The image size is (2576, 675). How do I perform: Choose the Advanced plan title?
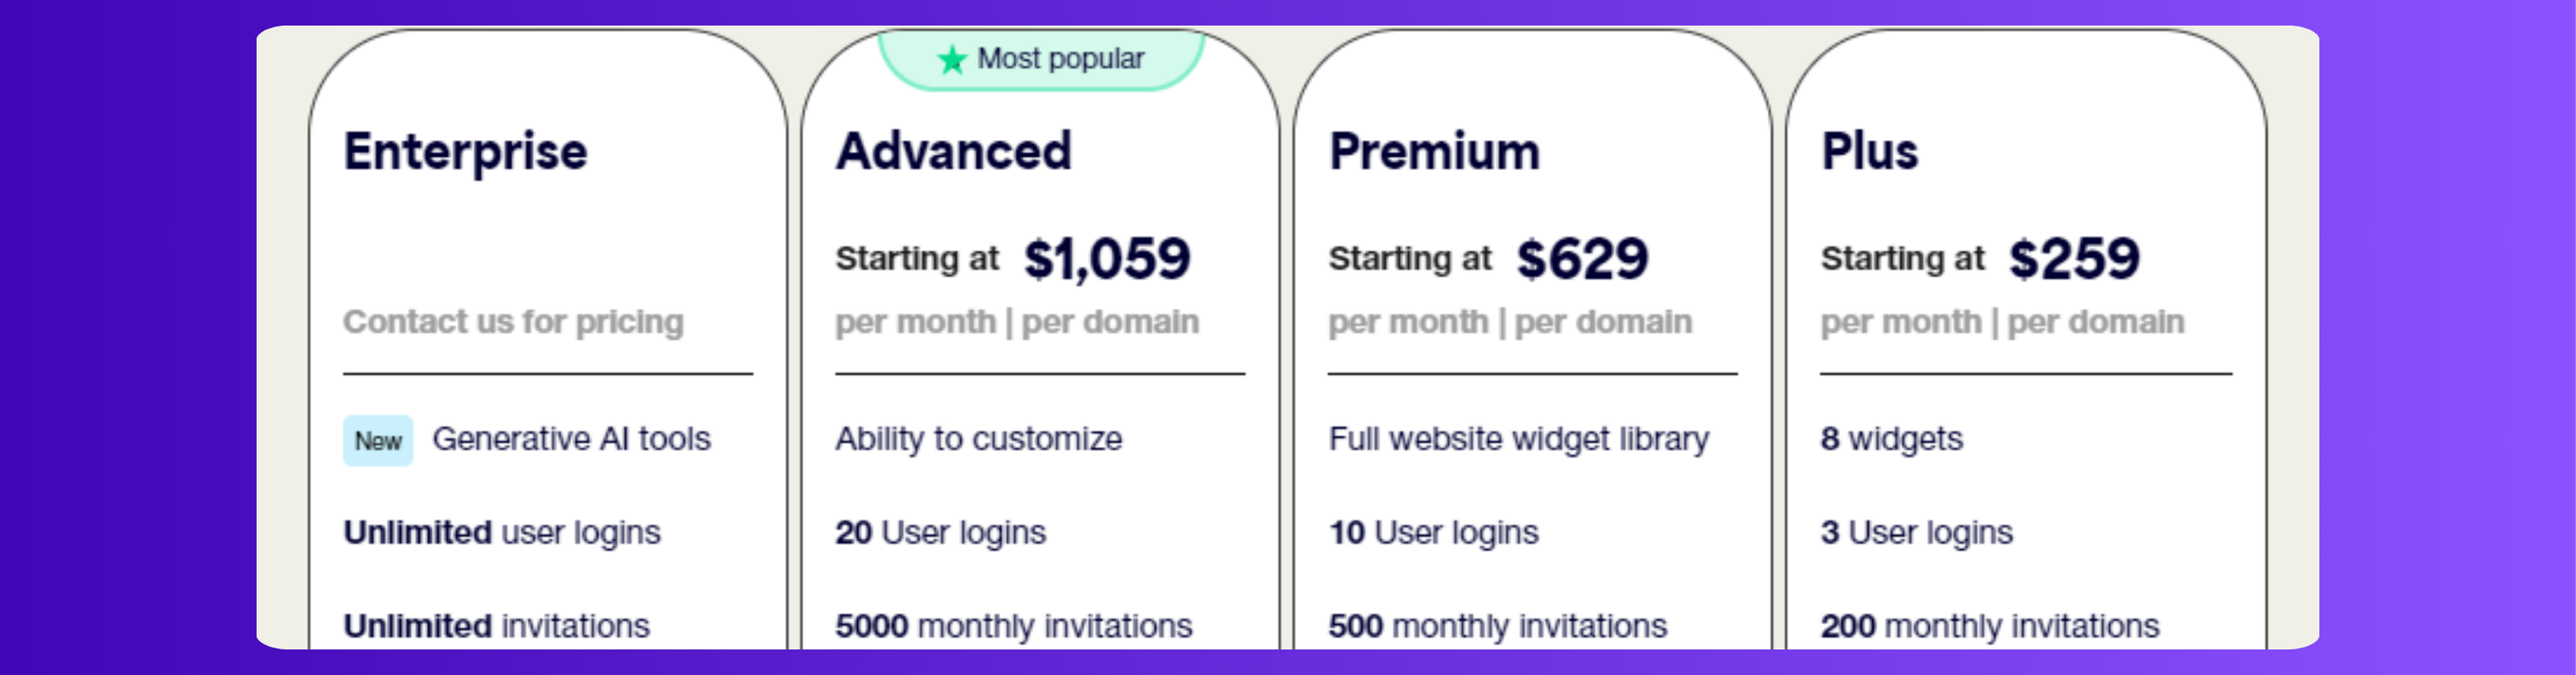(x=953, y=152)
